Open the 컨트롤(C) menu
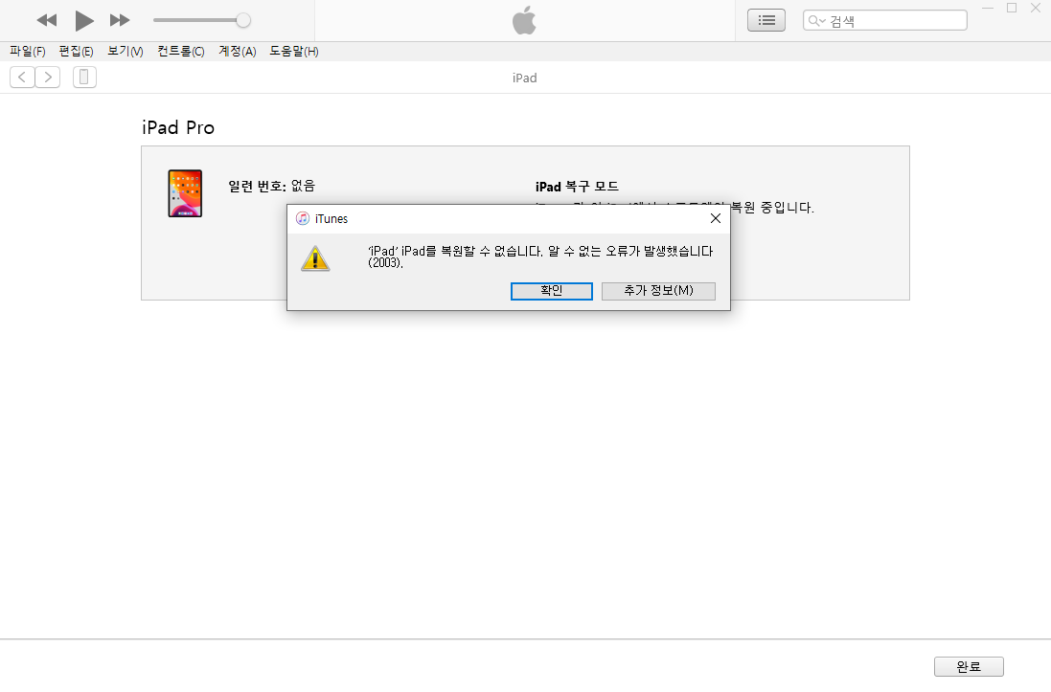The height and width of the screenshot is (692, 1051). click(x=181, y=51)
